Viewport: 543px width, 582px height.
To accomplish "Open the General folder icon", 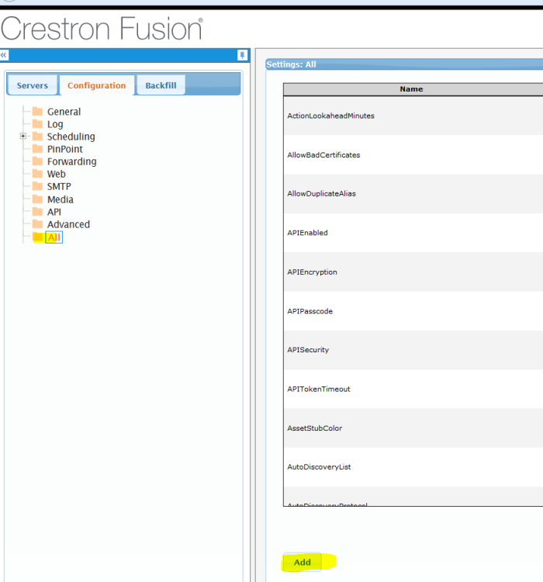I will [37, 111].
